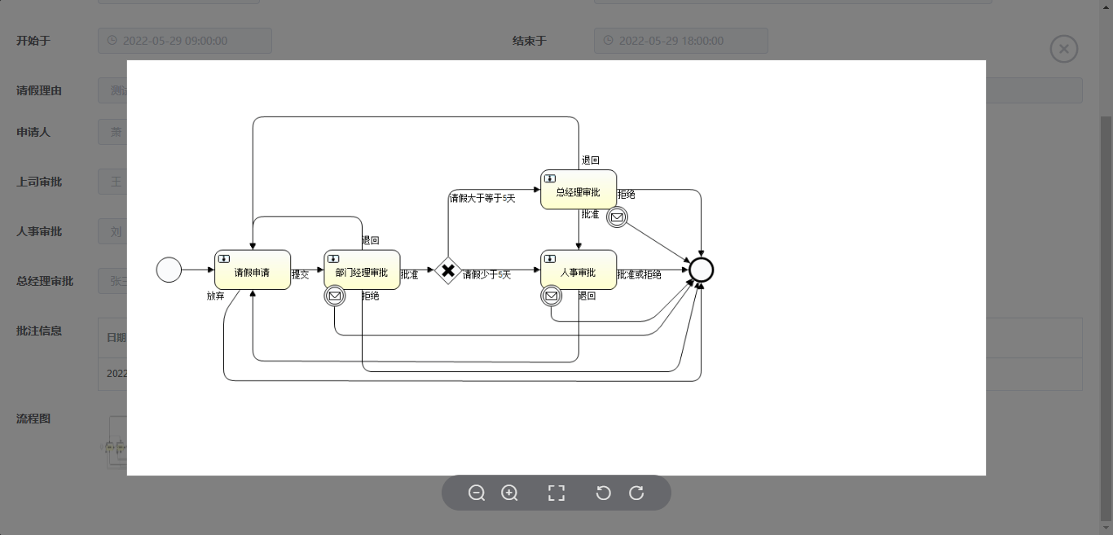Image resolution: width=1113 pixels, height=535 pixels.
Task: Click 退回 label above 总经理审批
Action: point(591,160)
